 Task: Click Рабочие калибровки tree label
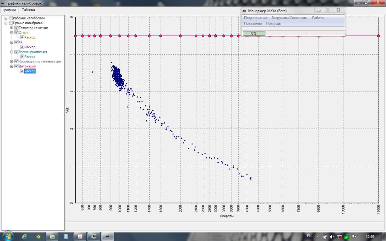tap(29, 18)
